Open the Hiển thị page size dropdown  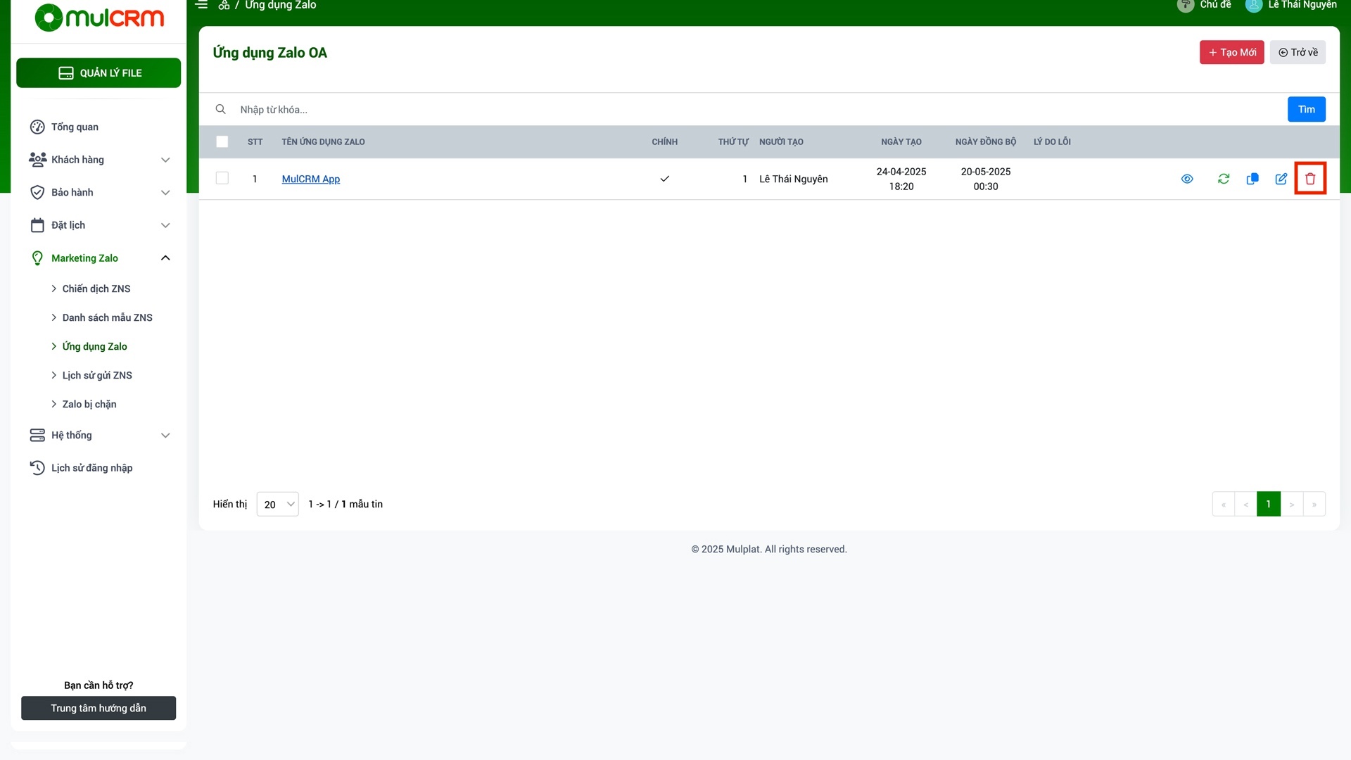(x=277, y=504)
